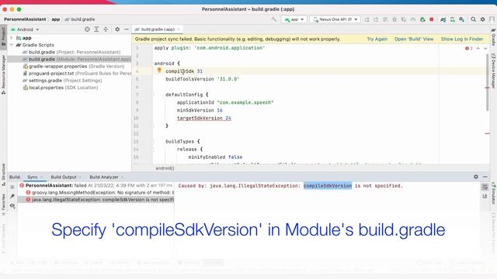Switch to the Build Analyzer tab
The width and height of the screenshot is (497, 279).
[x=104, y=177]
